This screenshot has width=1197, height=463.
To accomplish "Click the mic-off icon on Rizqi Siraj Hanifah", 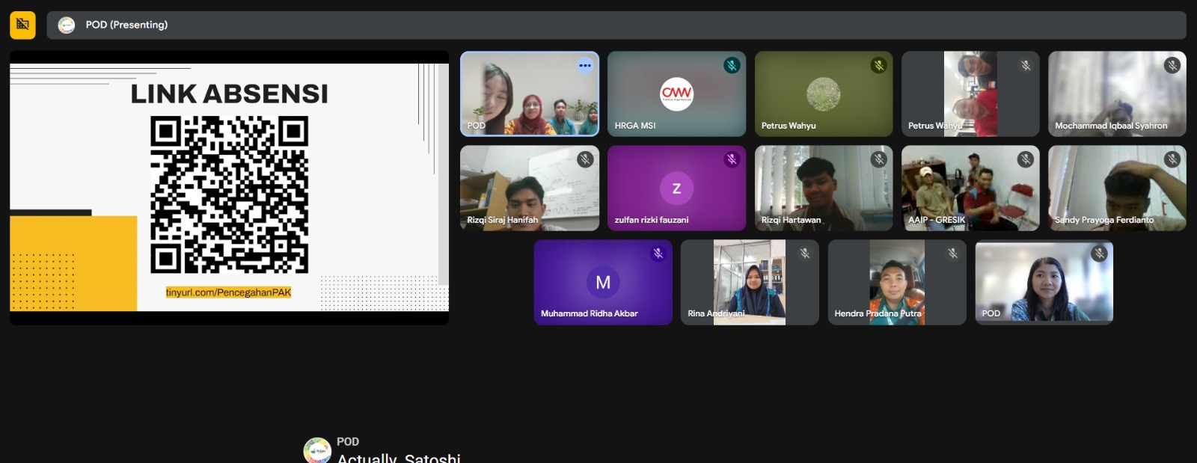I will pyautogui.click(x=585, y=159).
